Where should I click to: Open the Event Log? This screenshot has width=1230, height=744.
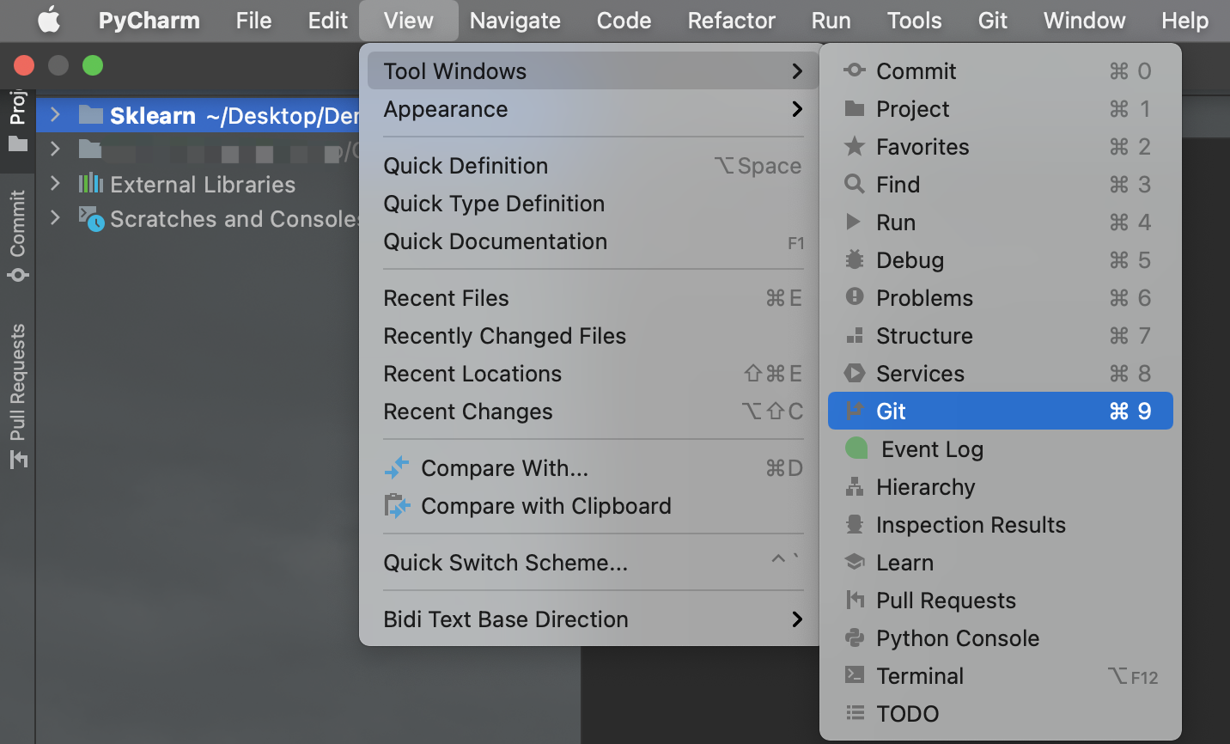[933, 448]
